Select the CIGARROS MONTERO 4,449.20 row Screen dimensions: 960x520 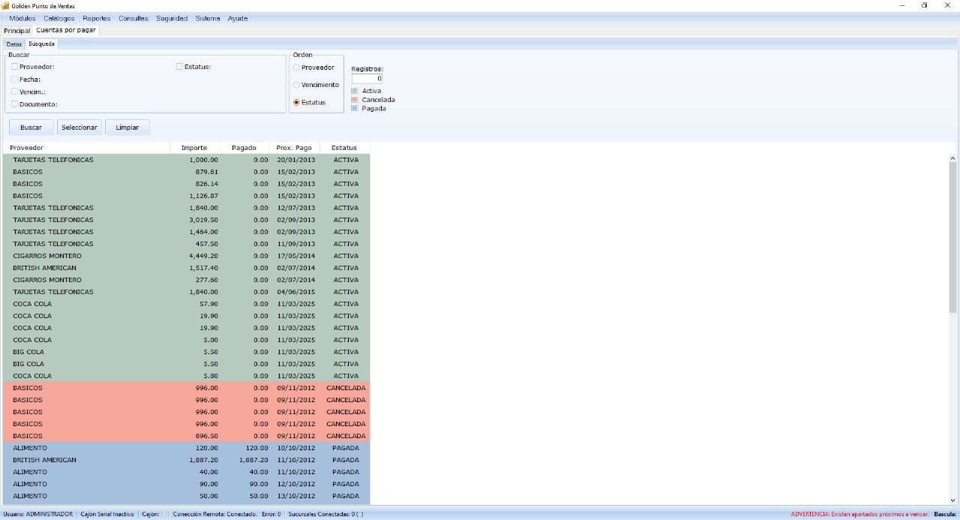(187, 256)
